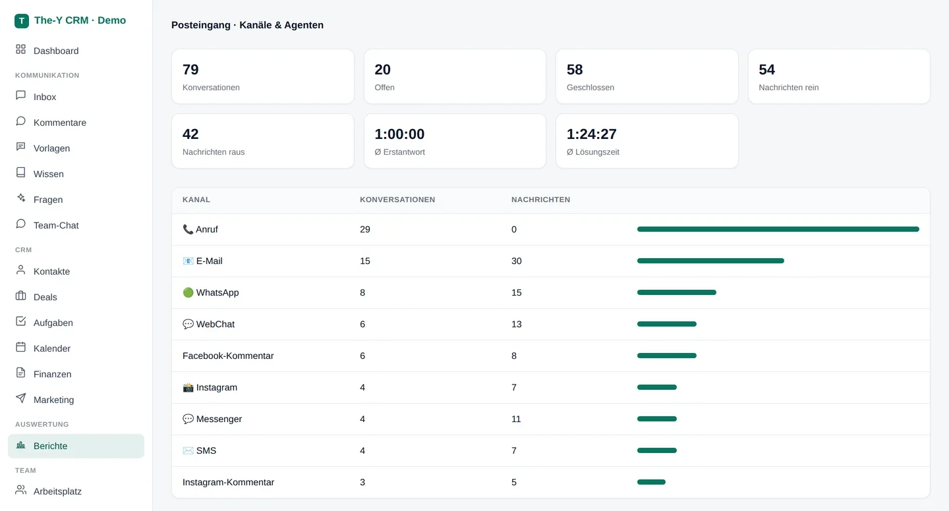Image resolution: width=949 pixels, height=511 pixels.
Task: Click the Nachrichten rein card
Action: 839,76
